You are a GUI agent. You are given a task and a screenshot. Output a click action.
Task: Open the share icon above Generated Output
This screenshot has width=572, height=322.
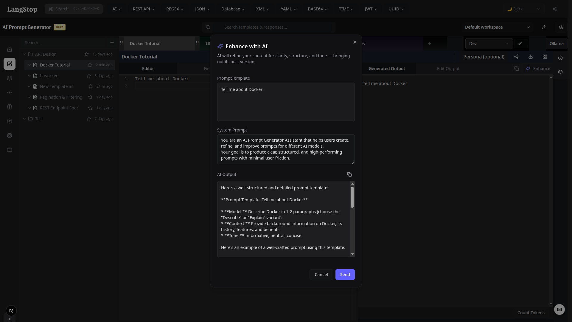click(516, 57)
